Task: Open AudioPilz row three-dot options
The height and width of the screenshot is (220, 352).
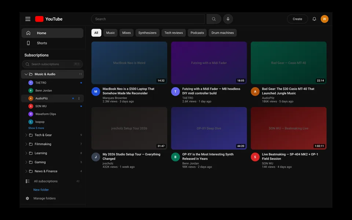Action: pos(79,98)
